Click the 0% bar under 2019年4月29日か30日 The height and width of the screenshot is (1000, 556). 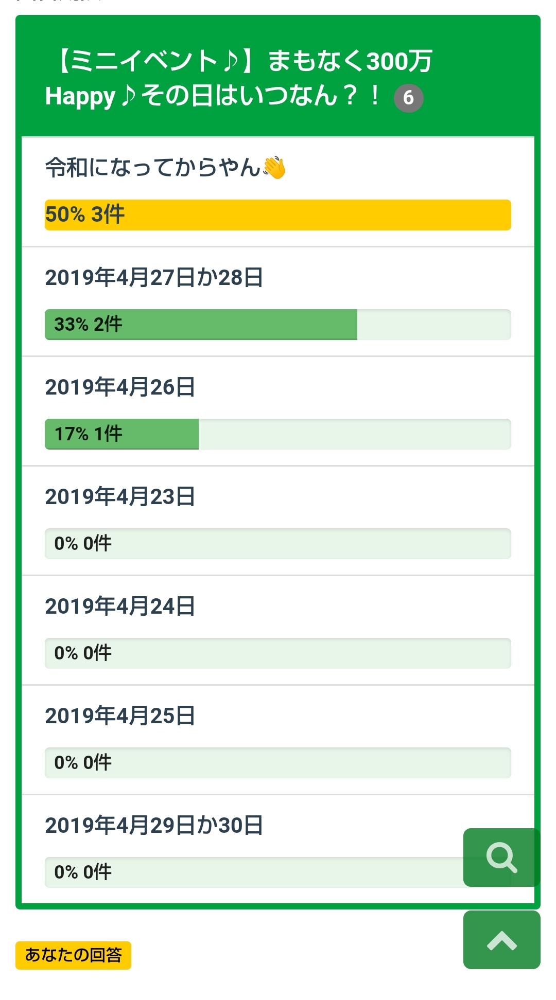pos(252,872)
